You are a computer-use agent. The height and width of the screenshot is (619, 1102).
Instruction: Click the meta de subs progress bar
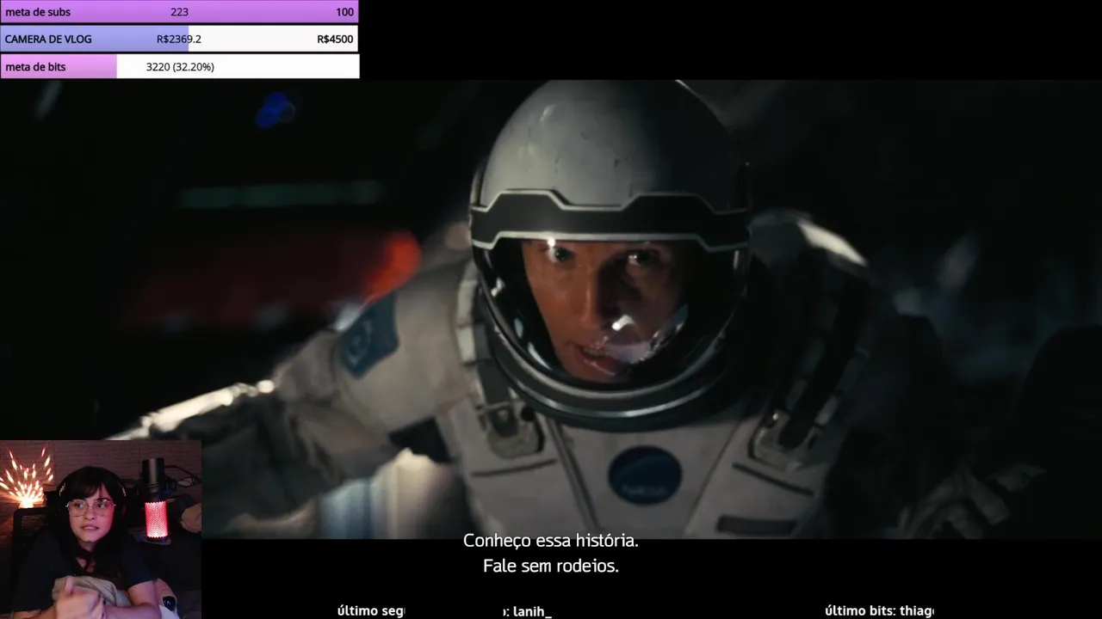pos(179,12)
